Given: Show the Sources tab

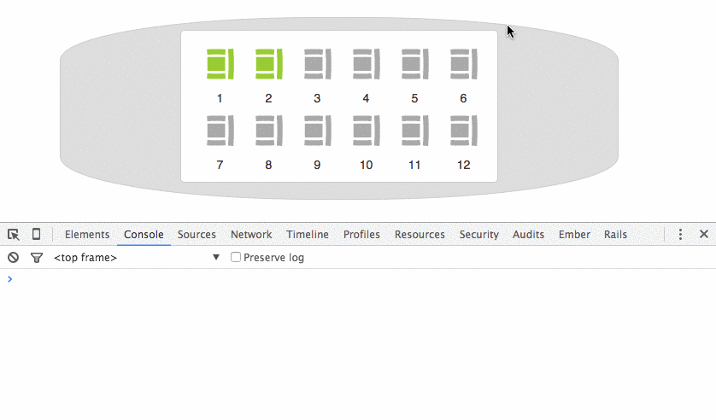Looking at the screenshot, I should coord(197,234).
